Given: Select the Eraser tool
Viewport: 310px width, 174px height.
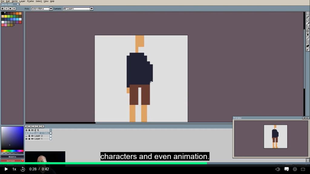Looking at the screenshot, I should click(308, 20).
